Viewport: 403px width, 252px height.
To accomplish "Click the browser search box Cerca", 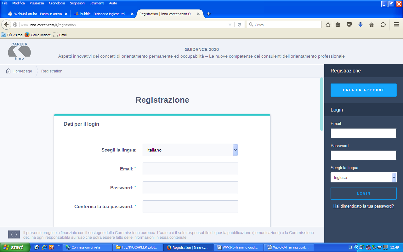I will 284,25.
